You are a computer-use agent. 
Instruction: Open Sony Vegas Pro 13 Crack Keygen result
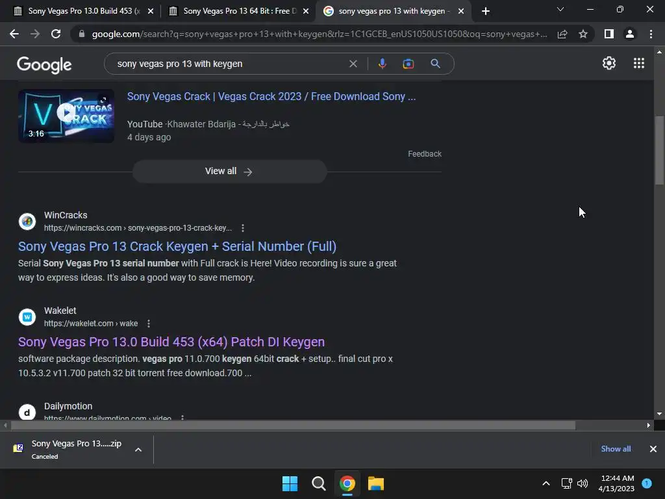tap(177, 246)
